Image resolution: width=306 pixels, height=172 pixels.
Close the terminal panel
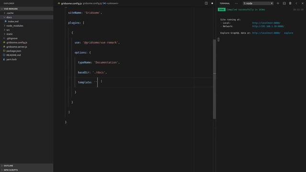coord(303,3)
